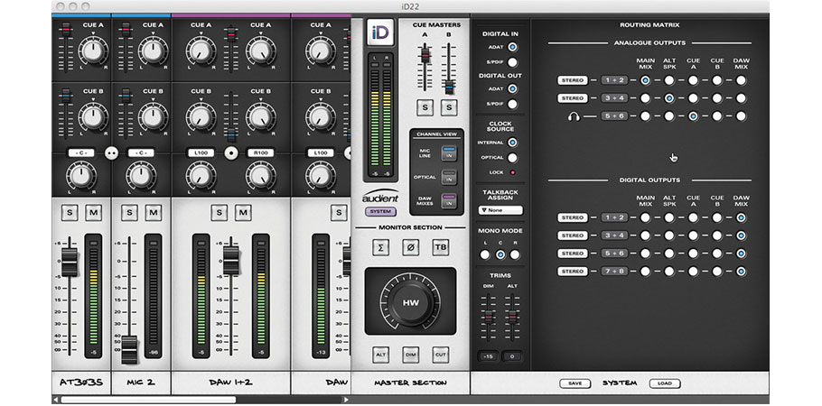Viewport: 822px width, 406px height.
Task: Select mono mode L
Action: tap(485, 254)
